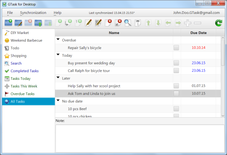Image resolution: width=227 pixels, height=155 pixels.
Task: Show Overdue Tasks view
Action: click(x=29, y=94)
